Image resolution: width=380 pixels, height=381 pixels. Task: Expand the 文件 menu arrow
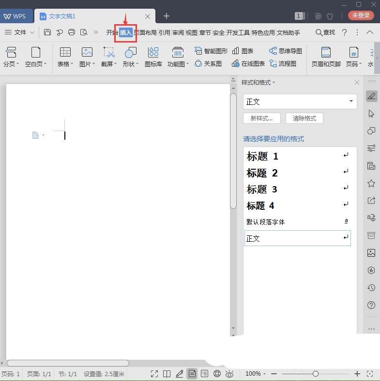click(x=32, y=32)
